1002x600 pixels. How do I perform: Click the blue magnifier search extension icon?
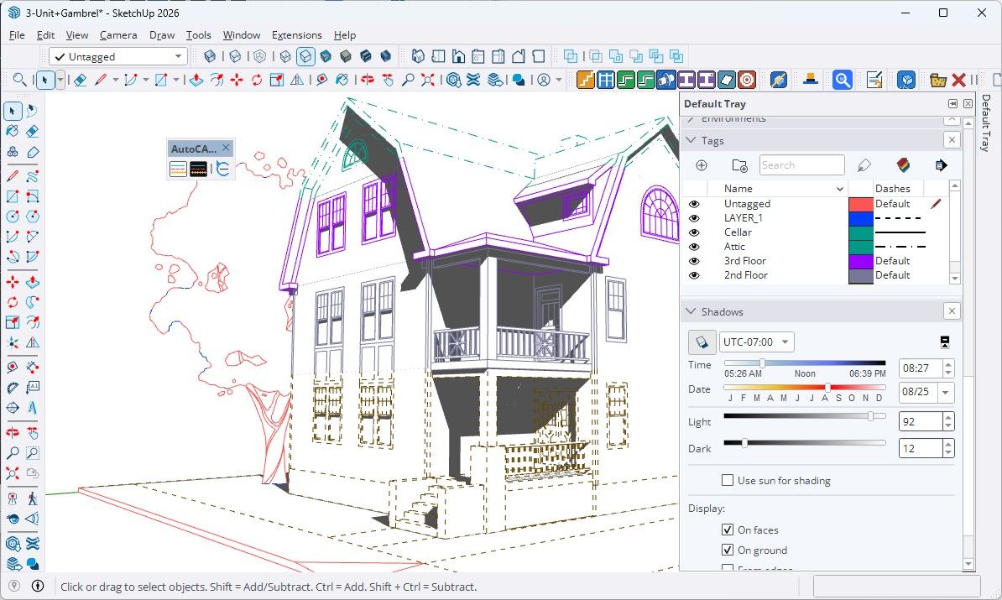tap(843, 80)
